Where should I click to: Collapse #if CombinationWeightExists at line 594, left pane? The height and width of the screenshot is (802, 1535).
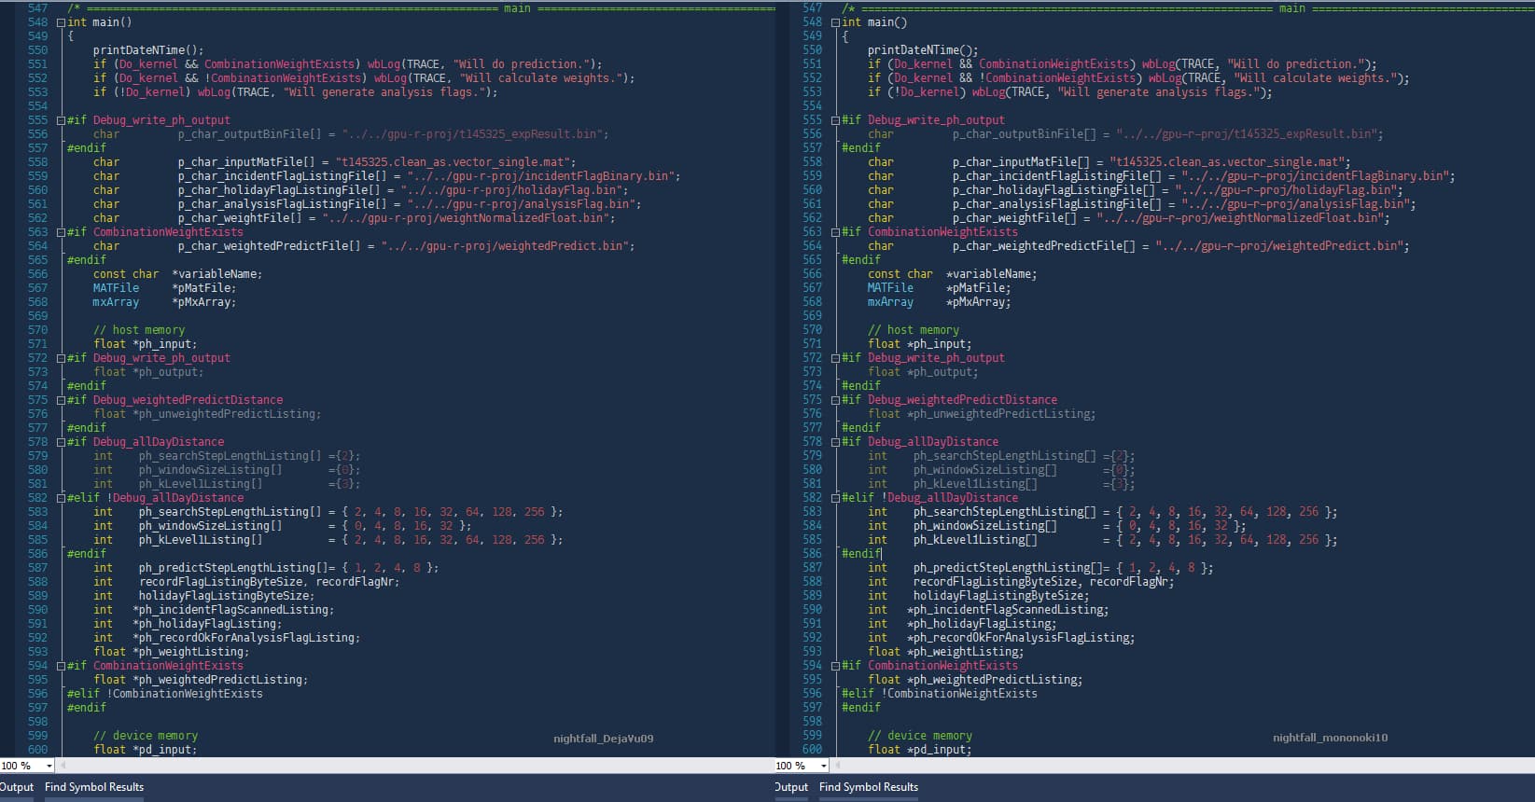62,666
